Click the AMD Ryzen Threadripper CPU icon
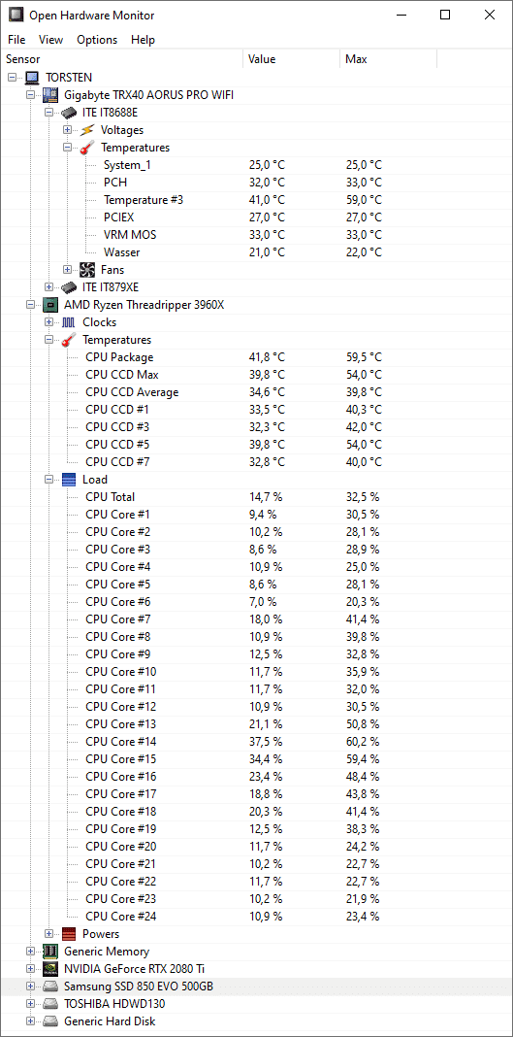 pyautogui.click(x=50, y=305)
